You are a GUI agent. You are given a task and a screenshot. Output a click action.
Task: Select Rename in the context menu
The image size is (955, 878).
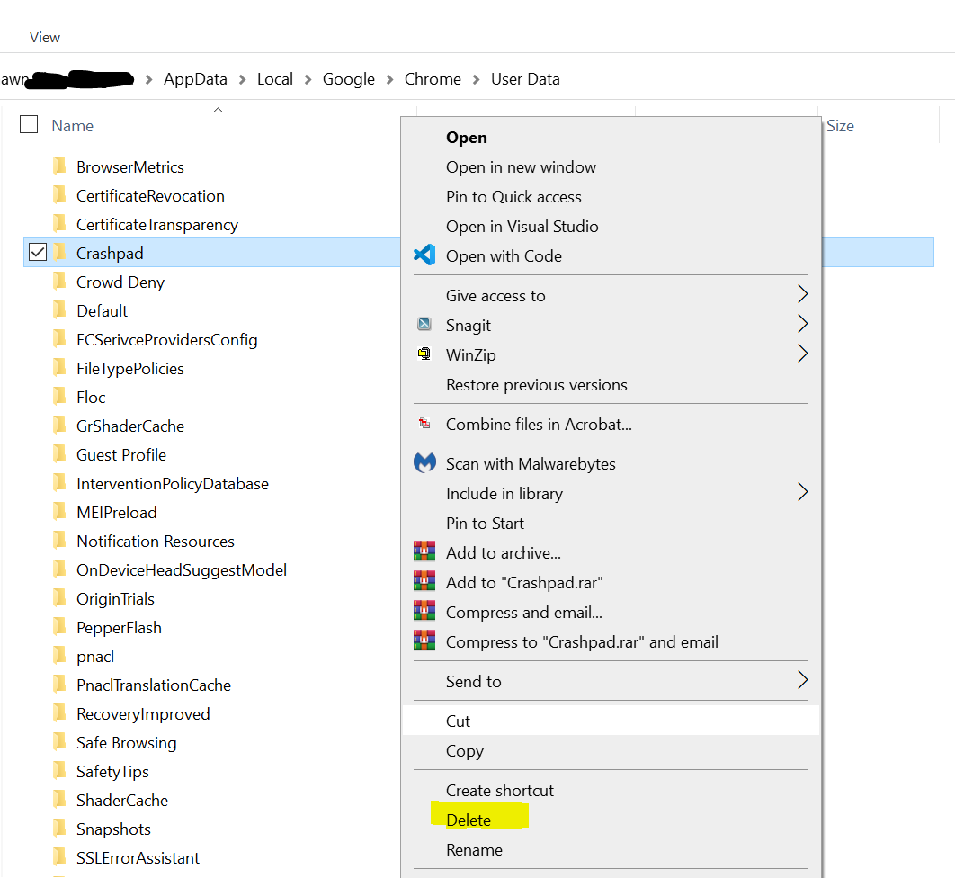tap(474, 849)
